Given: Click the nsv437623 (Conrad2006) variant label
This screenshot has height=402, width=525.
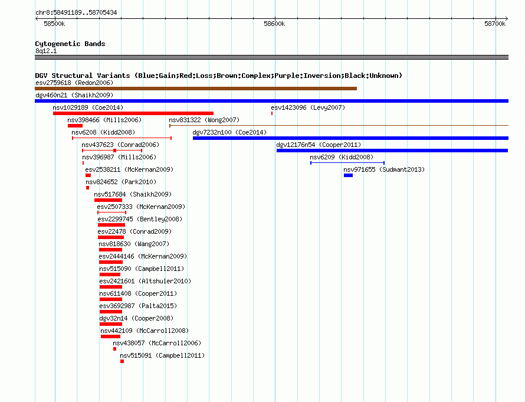Looking at the screenshot, I should pyautogui.click(x=120, y=145).
